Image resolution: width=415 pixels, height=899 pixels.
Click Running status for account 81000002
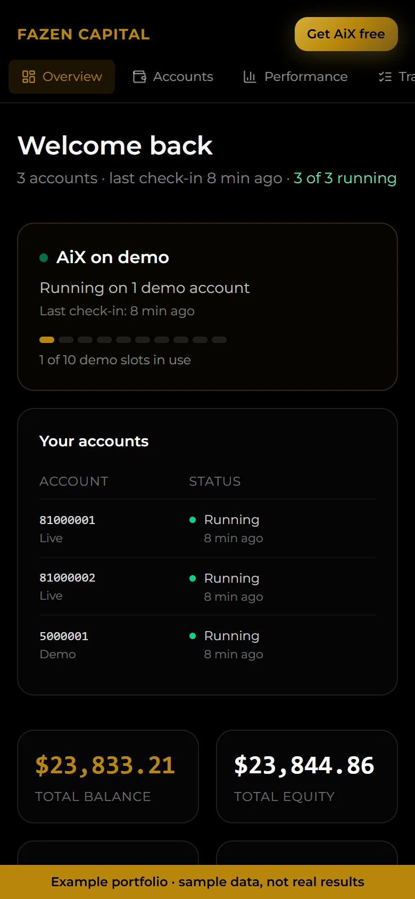click(x=231, y=578)
